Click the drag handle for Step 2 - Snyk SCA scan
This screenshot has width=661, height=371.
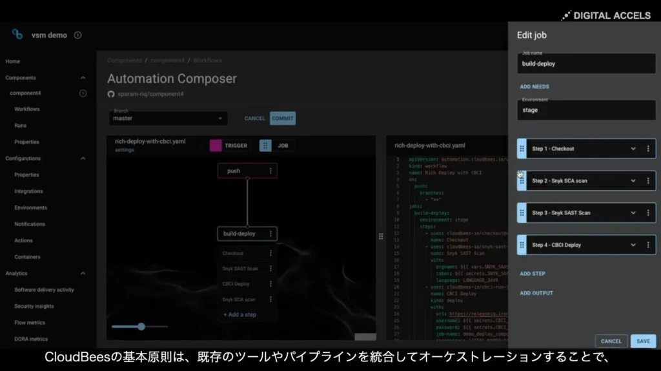(522, 181)
